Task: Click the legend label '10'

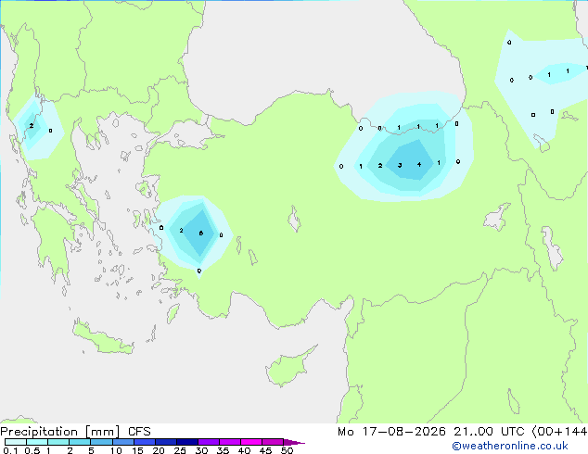Action: 116,450
